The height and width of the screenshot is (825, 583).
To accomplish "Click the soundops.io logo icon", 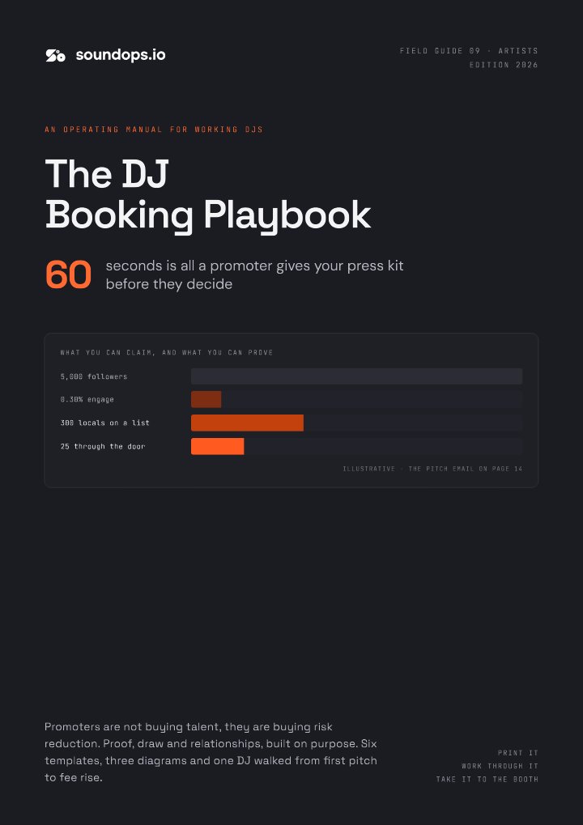I will tap(55, 55).
